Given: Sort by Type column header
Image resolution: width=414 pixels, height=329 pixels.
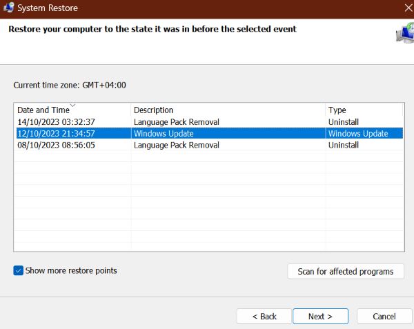Looking at the screenshot, I should click(364, 110).
